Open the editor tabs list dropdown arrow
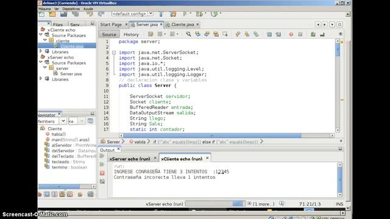The width and height of the screenshot is (390, 219). tap(332, 24)
